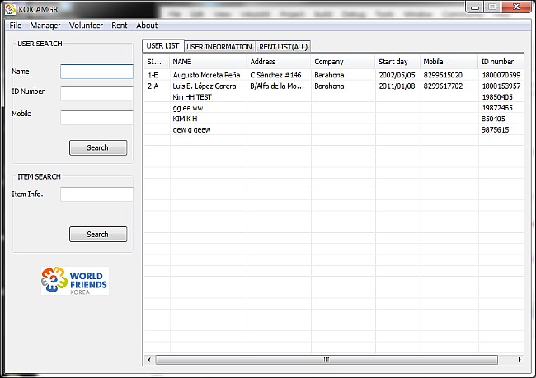Image resolution: width=536 pixels, height=378 pixels.
Task: Click the KOICAMGR title bar app icon
Action: [x=10, y=9]
